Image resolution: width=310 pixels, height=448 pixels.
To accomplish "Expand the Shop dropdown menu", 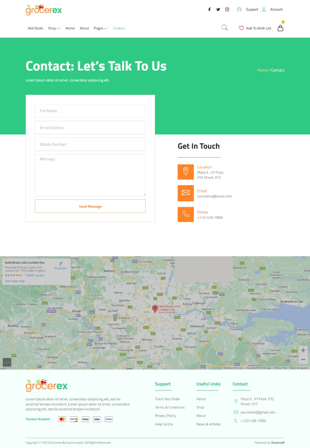I will coord(54,28).
